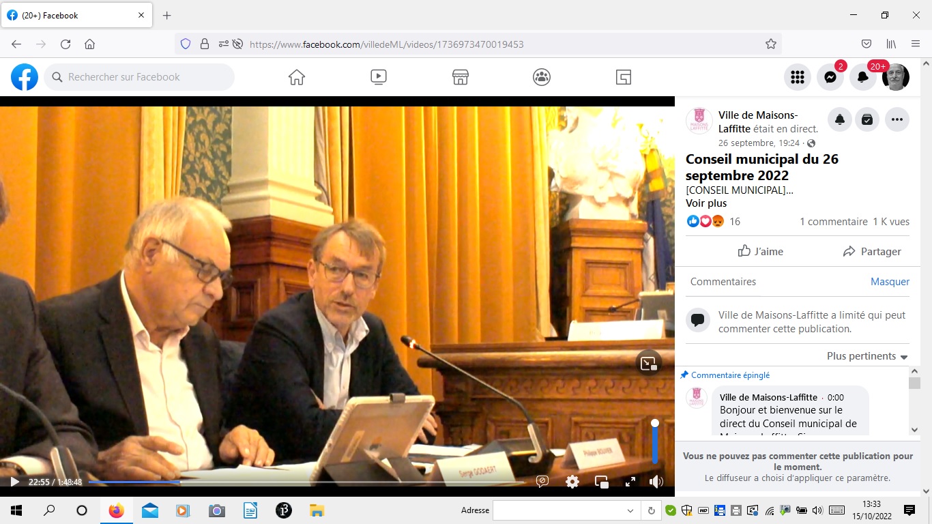
Task: Open video settings gear
Action: [572, 482]
